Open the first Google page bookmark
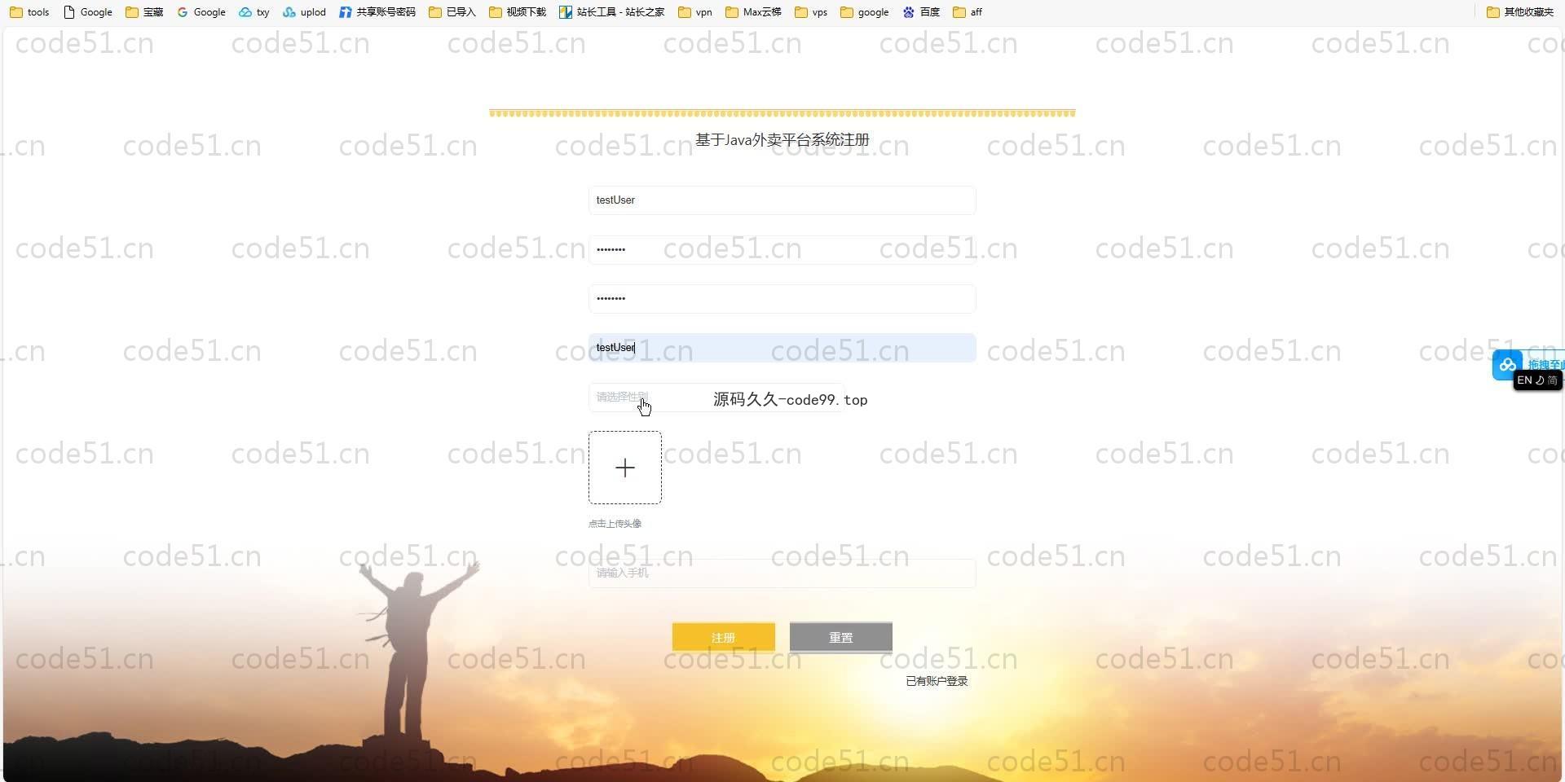 (x=88, y=12)
